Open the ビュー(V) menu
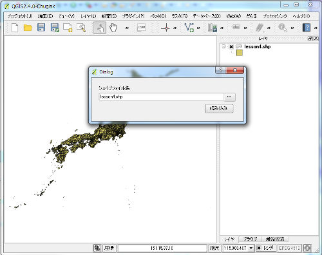Viewport: 322px width, 255px height. [66, 16]
